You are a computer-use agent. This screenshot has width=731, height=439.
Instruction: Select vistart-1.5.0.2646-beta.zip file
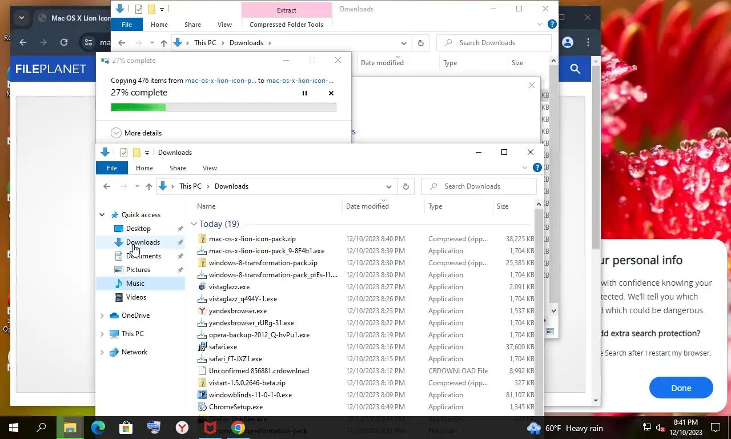247,383
